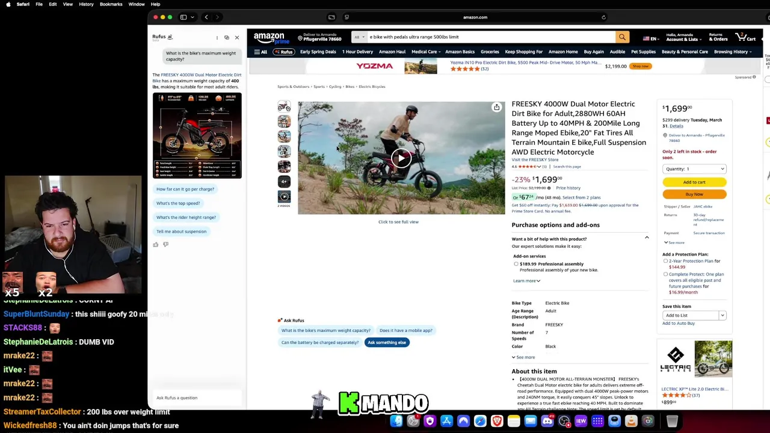Screen dimensions: 770x433
Task: Open Notes from the Dock
Action: point(513,422)
